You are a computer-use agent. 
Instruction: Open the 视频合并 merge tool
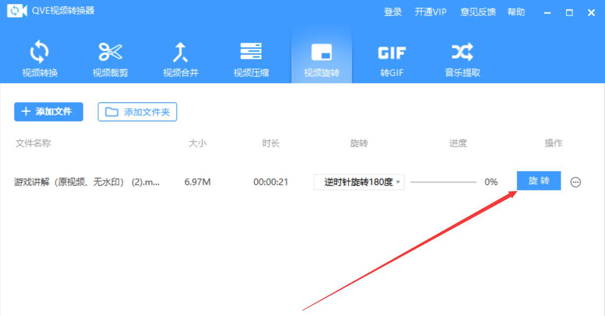[x=180, y=59]
